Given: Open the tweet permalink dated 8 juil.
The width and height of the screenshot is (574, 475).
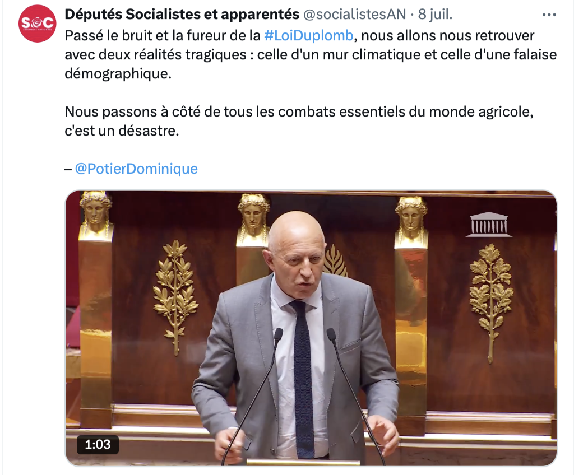Looking at the screenshot, I should [435, 14].
